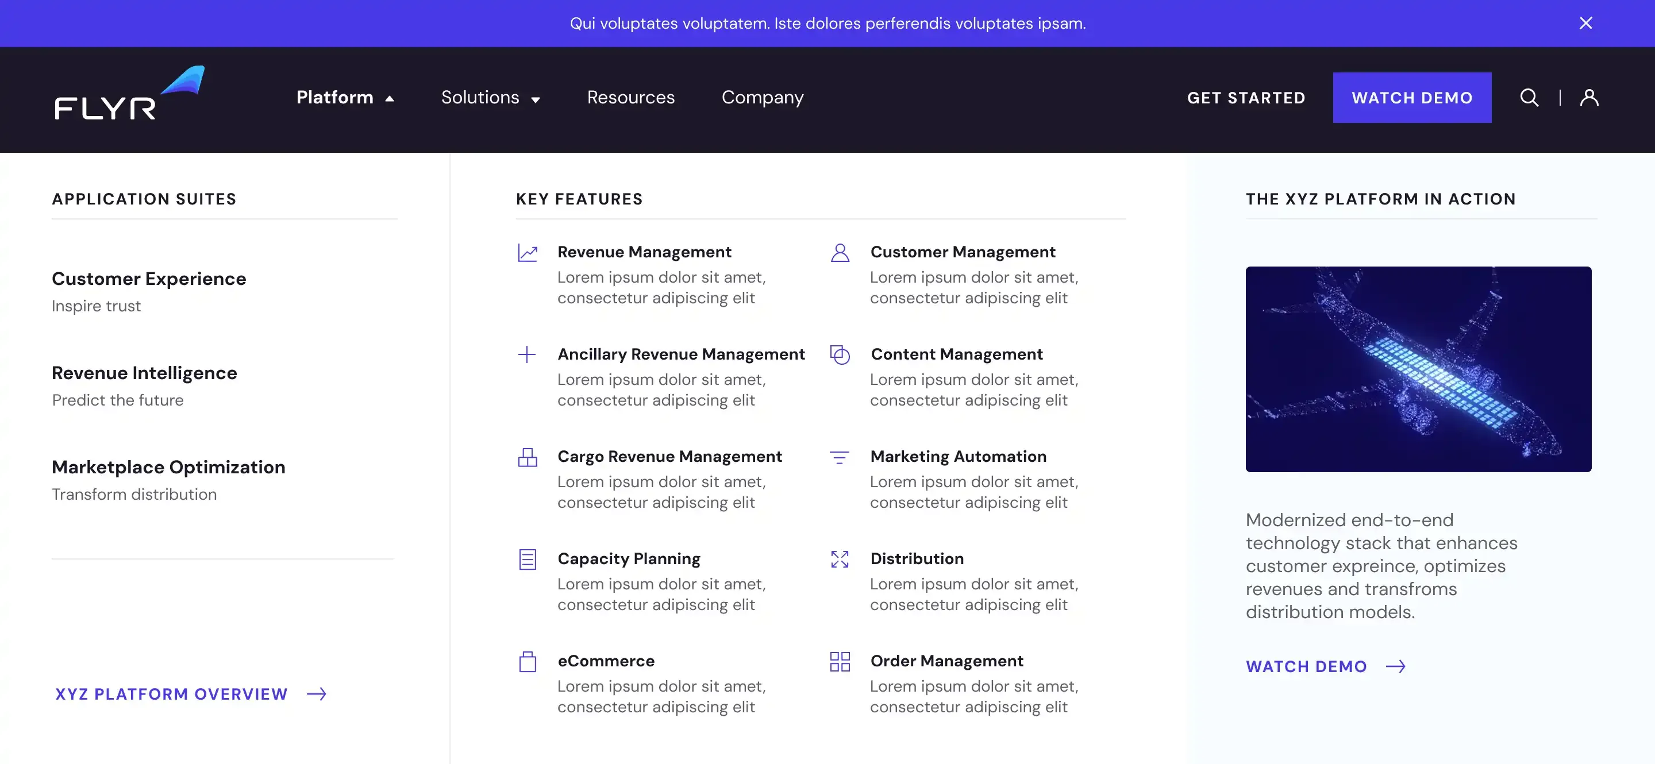Image resolution: width=1655 pixels, height=764 pixels.
Task: Open Capacity Planning feature
Action: [629, 558]
